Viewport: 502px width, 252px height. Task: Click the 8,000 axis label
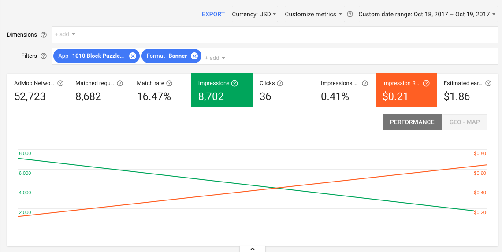25,153
